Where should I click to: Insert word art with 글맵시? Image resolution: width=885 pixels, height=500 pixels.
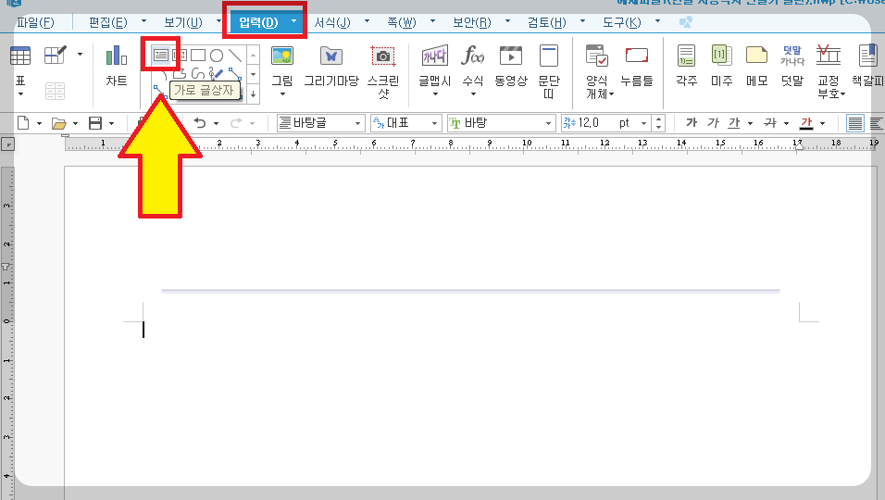pyautogui.click(x=434, y=66)
